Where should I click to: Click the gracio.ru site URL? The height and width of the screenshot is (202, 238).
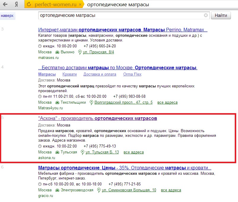pyautogui.click(x=46, y=195)
